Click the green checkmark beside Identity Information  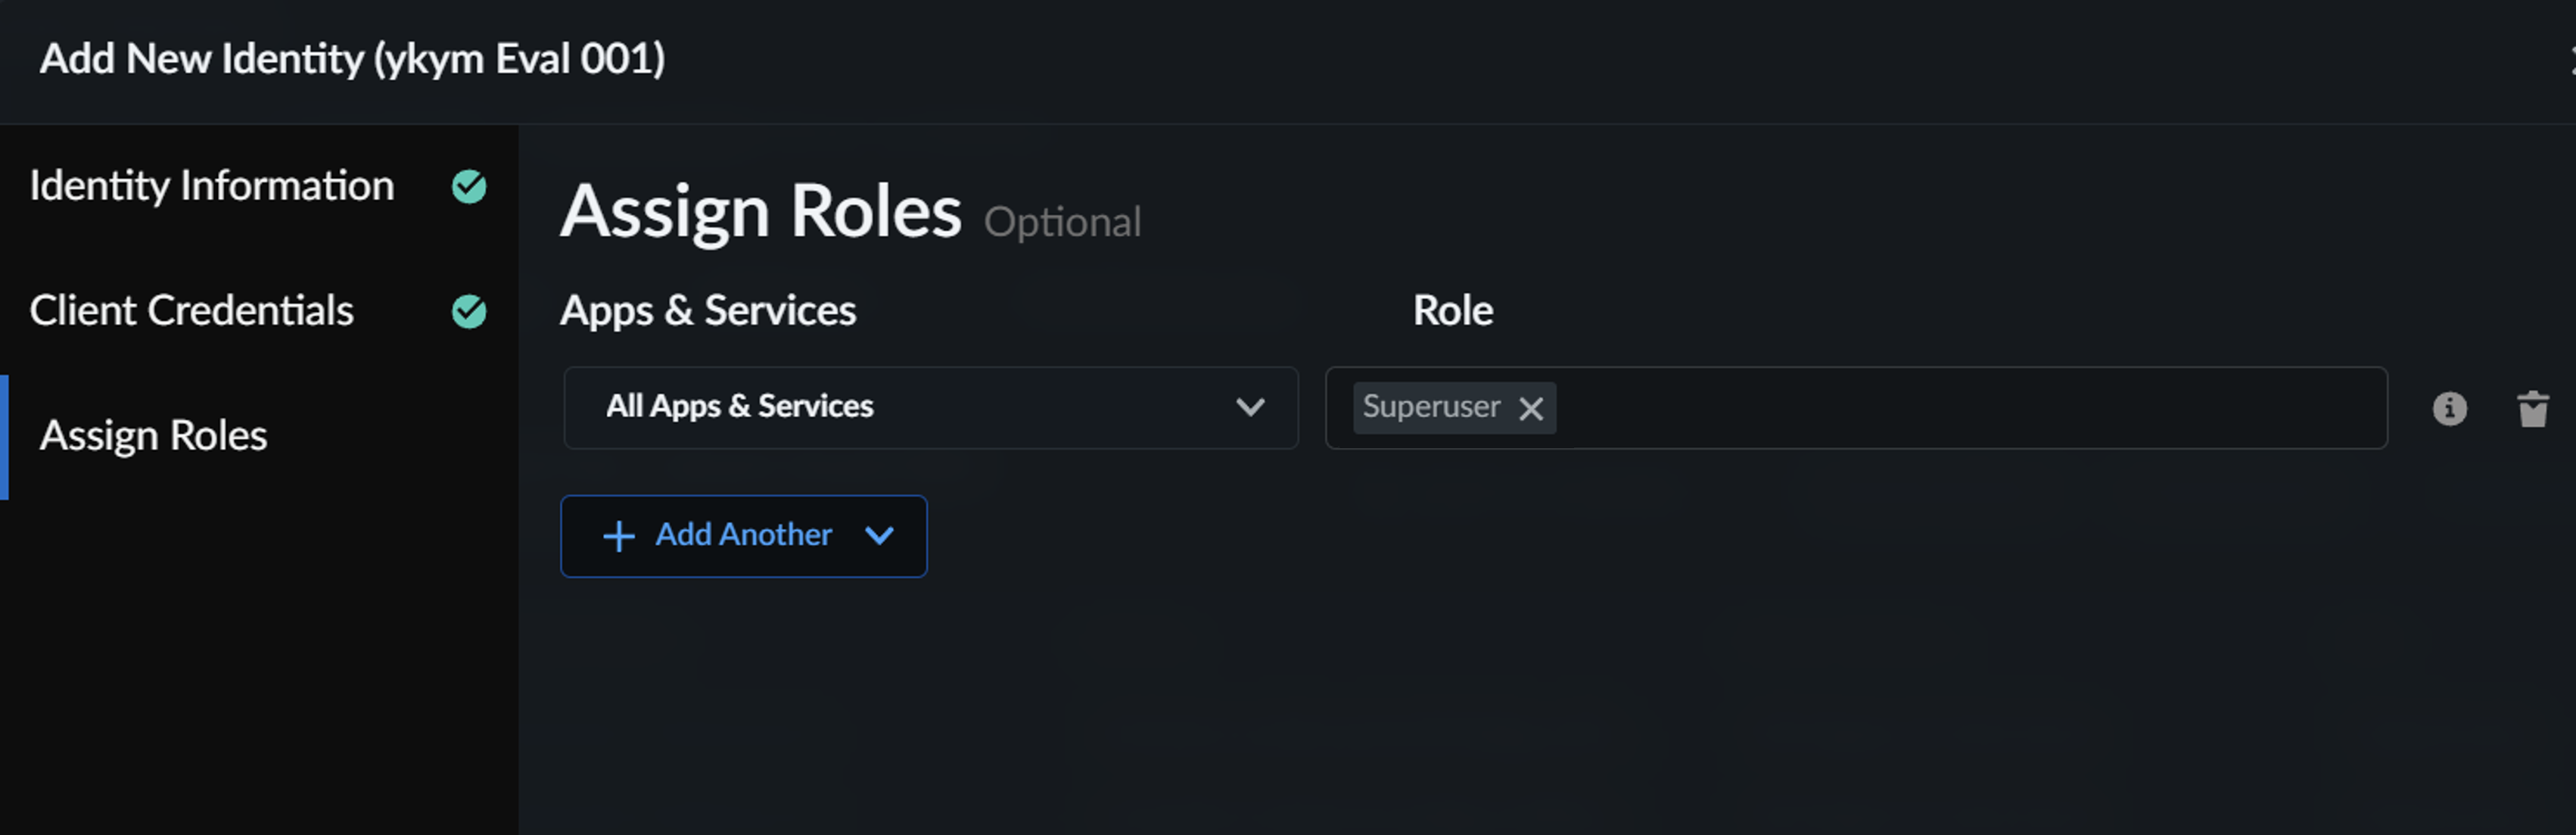pos(469,186)
